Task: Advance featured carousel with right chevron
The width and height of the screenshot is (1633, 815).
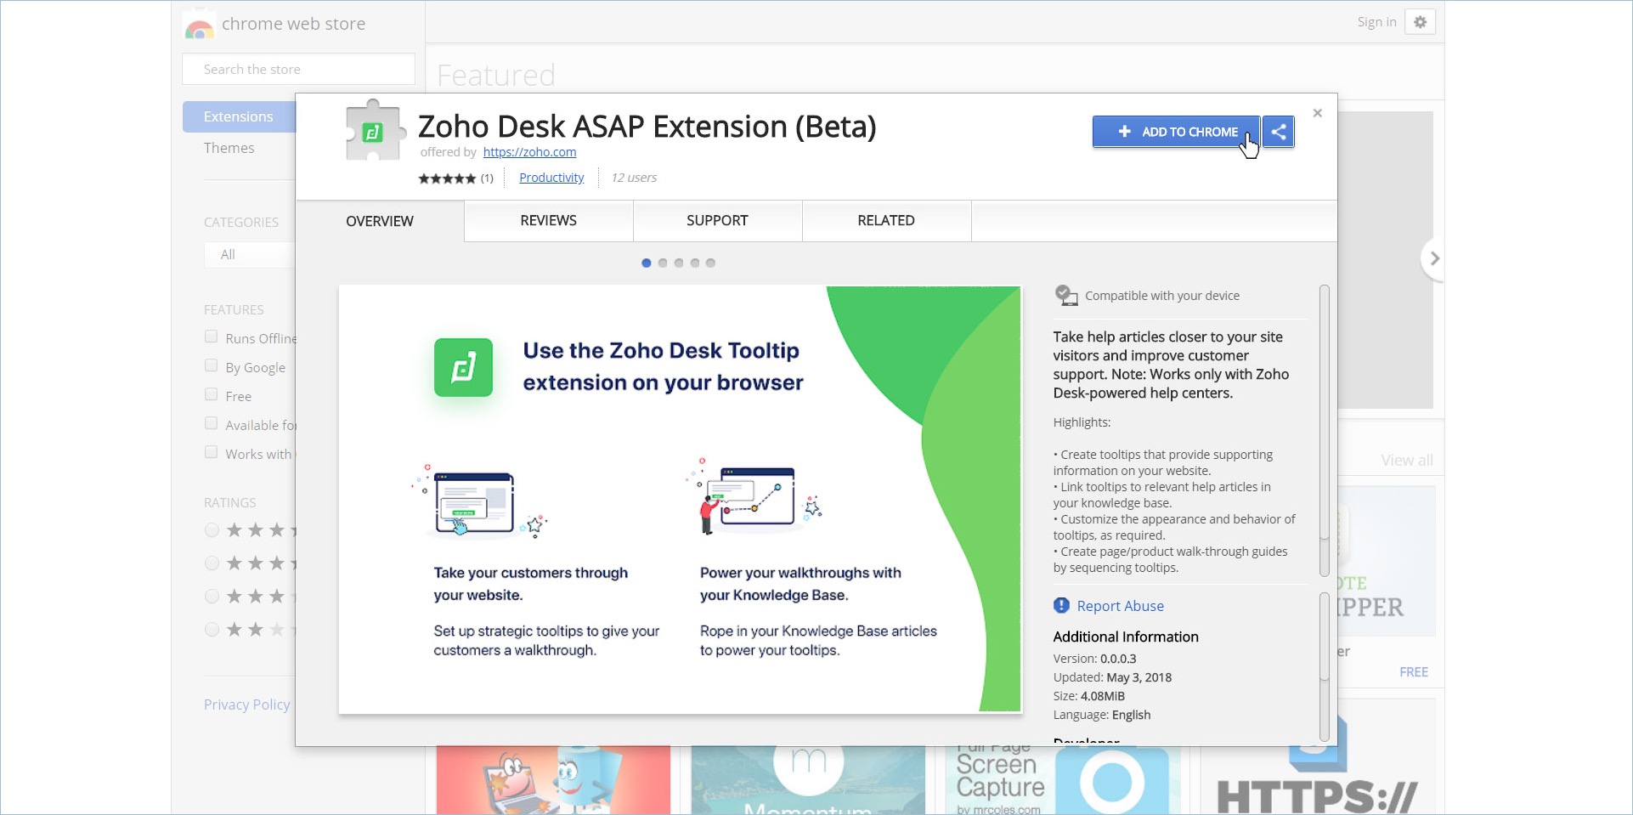Action: 1433,258
